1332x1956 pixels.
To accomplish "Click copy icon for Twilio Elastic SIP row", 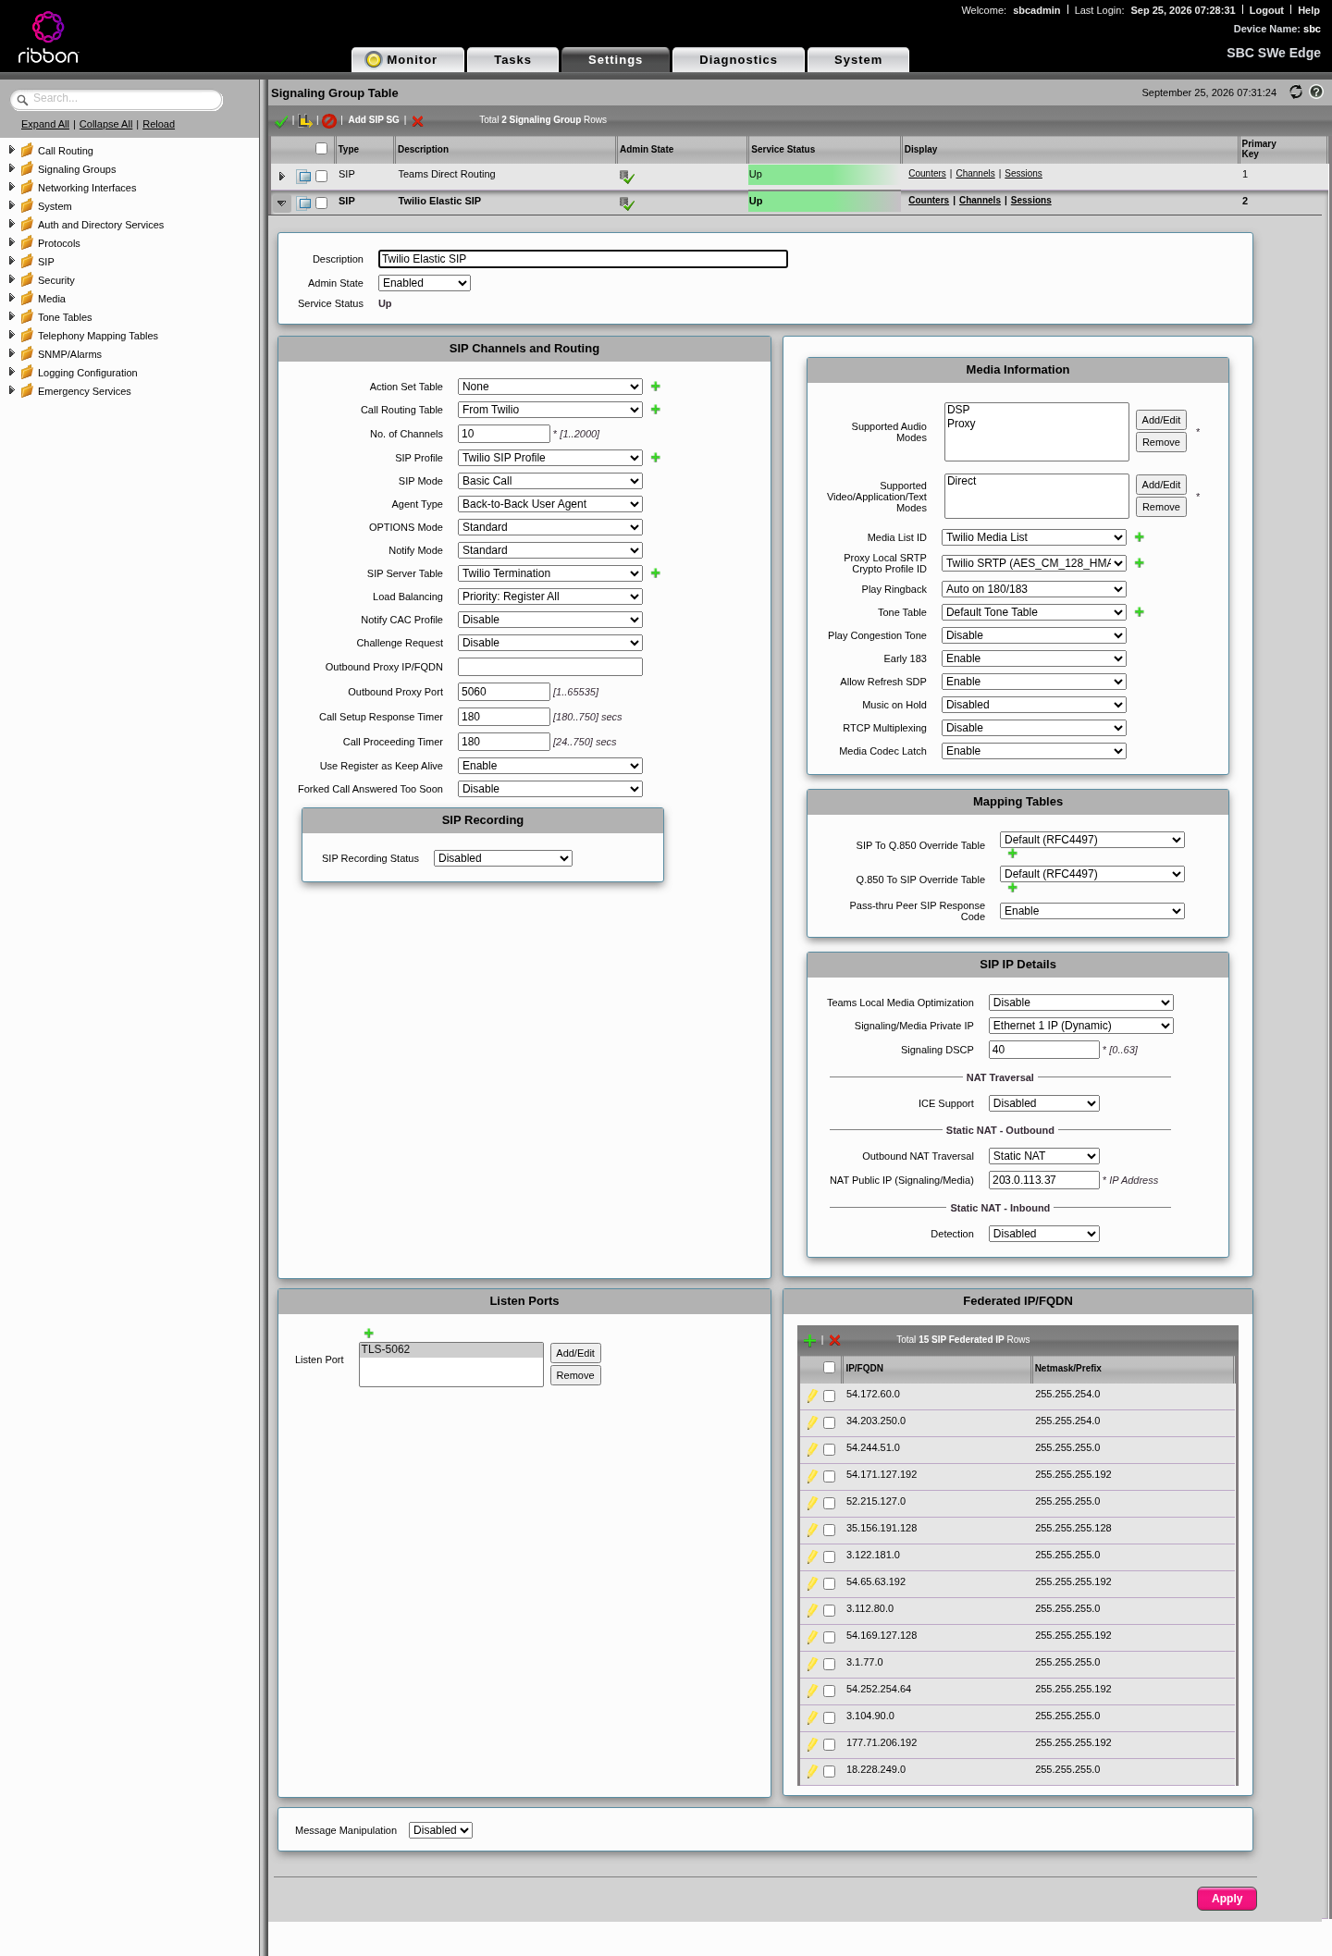I will tap(303, 203).
